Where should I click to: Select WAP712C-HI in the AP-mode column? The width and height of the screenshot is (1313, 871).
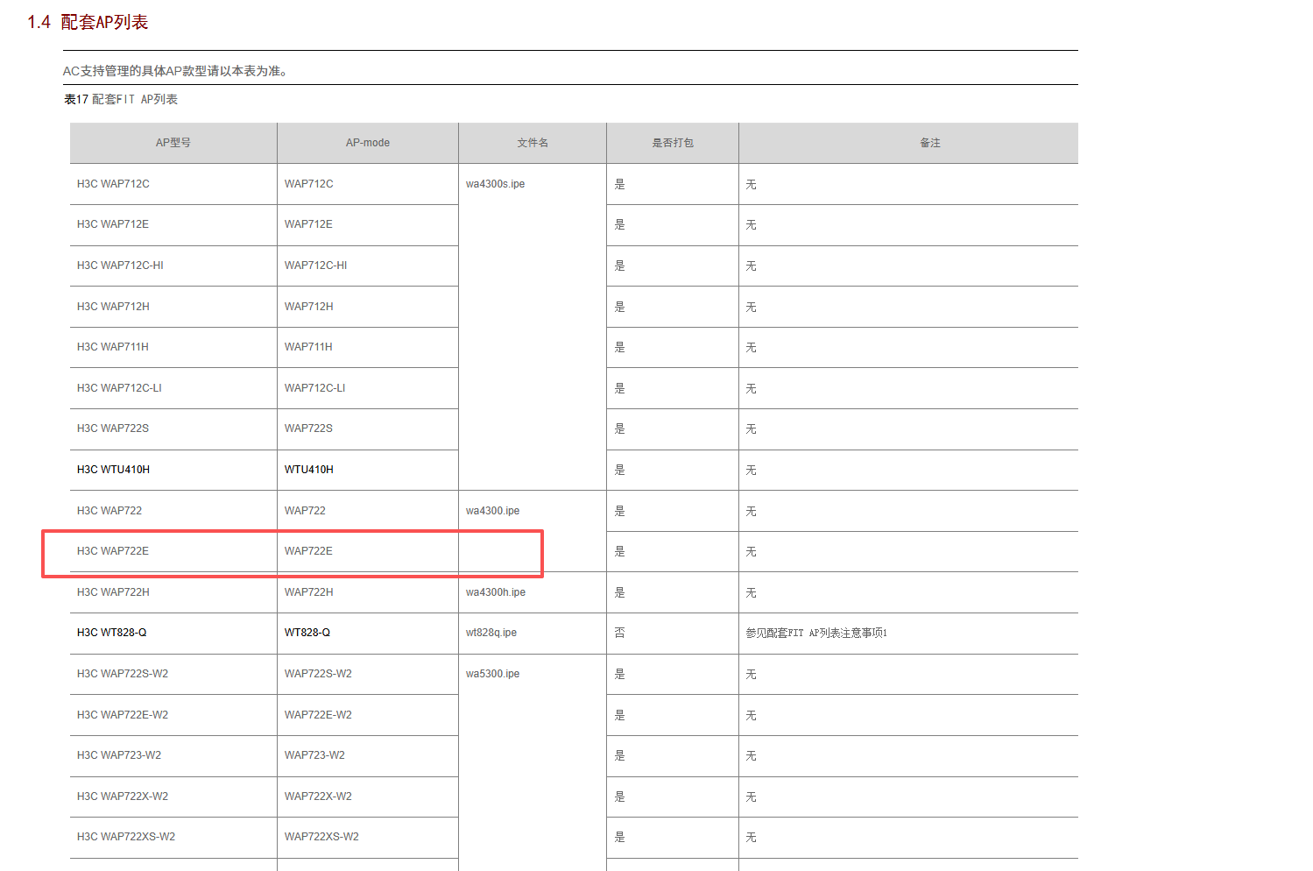click(315, 266)
